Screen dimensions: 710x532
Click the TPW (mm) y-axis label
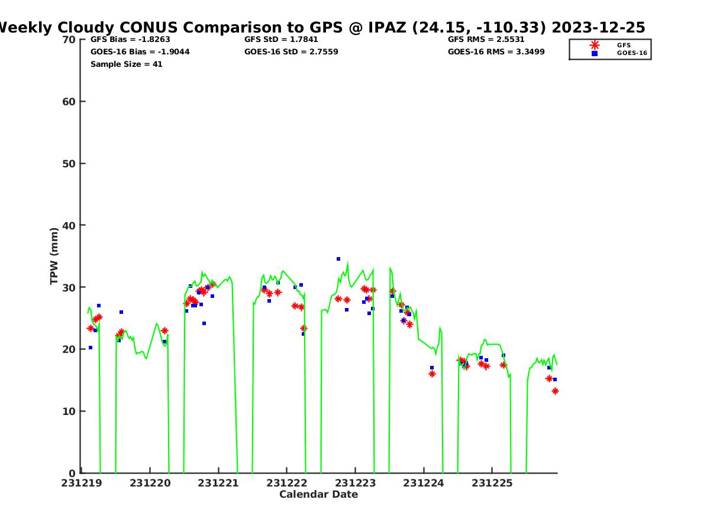pyautogui.click(x=54, y=256)
